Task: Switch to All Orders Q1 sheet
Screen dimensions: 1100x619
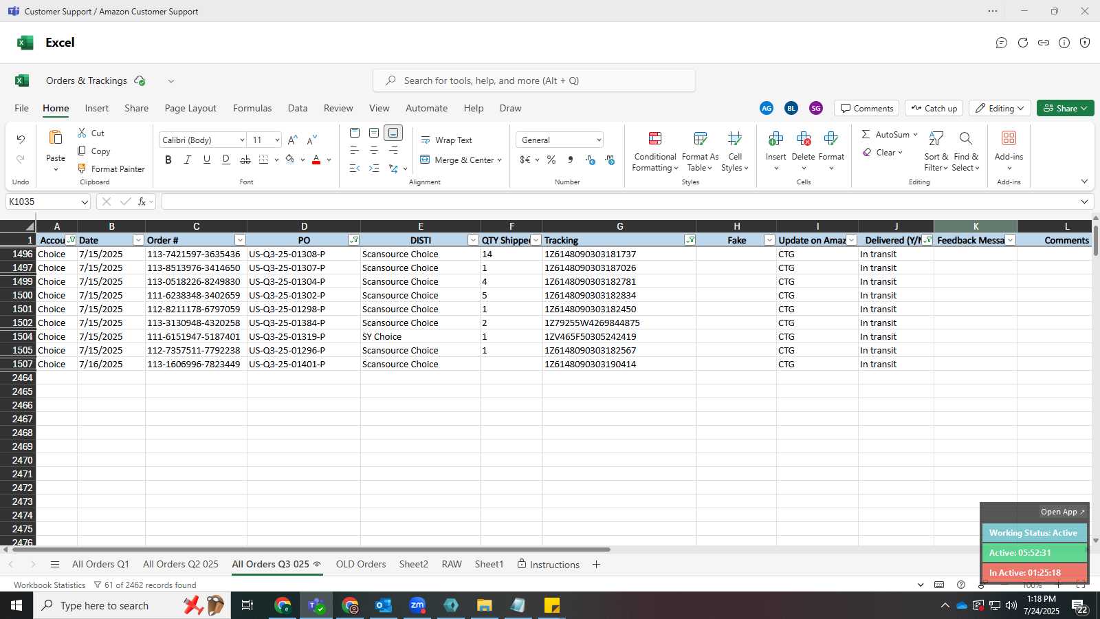Action: pyautogui.click(x=100, y=564)
